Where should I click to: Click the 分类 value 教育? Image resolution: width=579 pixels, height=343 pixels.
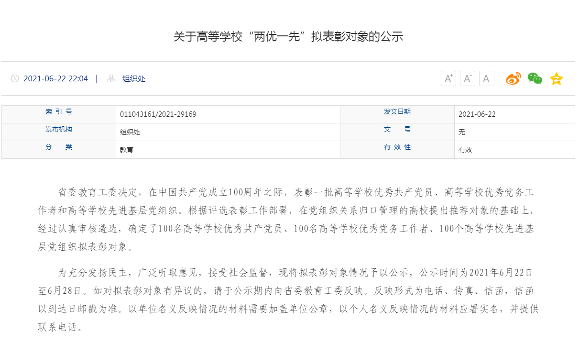(127, 150)
